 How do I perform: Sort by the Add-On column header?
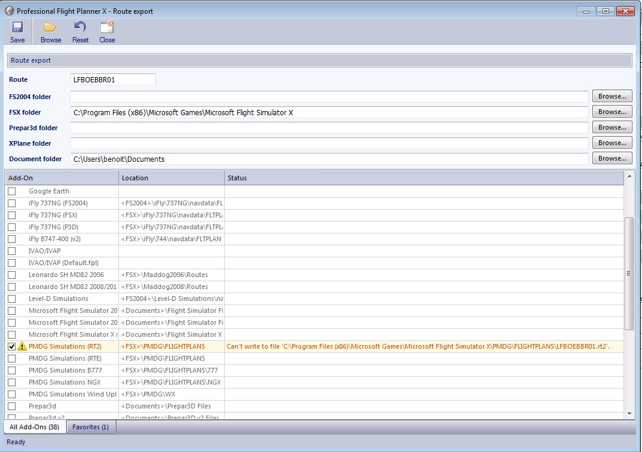[x=62, y=178]
